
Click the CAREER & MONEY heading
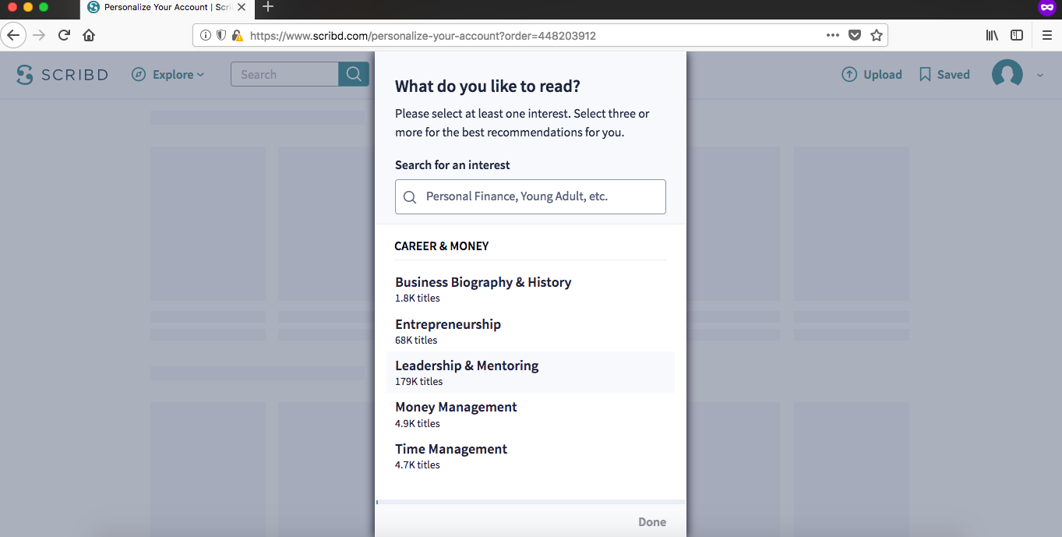(442, 246)
